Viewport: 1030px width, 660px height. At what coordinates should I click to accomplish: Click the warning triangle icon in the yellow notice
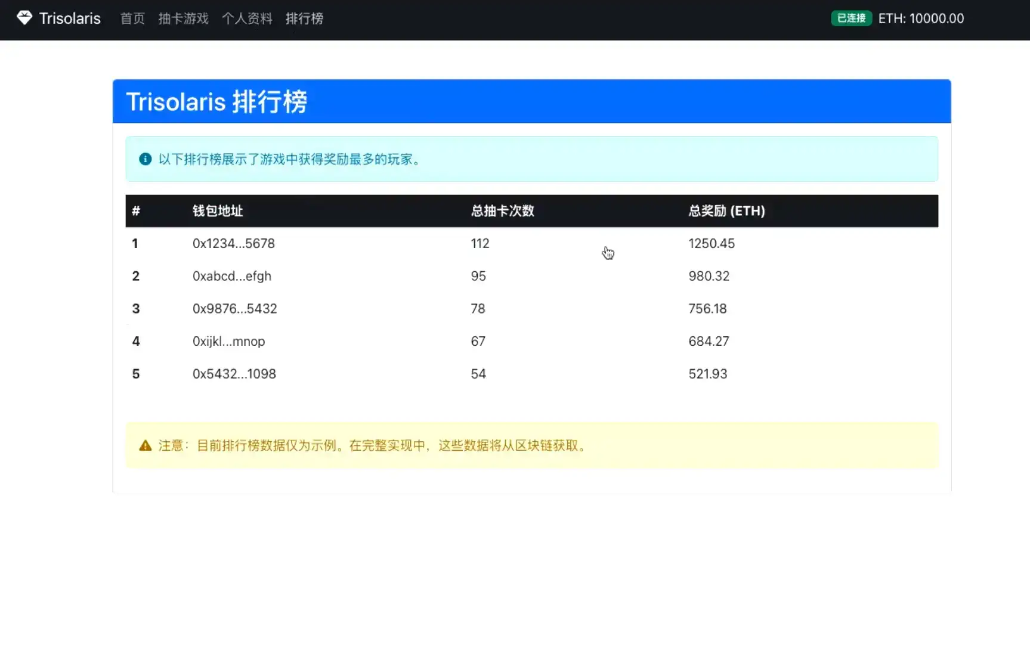pyautogui.click(x=145, y=445)
